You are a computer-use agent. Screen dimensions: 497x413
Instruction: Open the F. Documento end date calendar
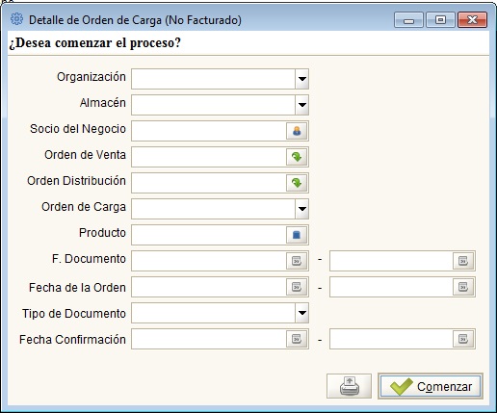click(x=463, y=261)
